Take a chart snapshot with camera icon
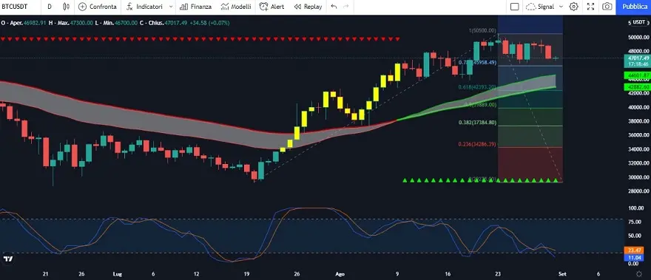The width and height of the screenshot is (651, 280). [x=607, y=7]
